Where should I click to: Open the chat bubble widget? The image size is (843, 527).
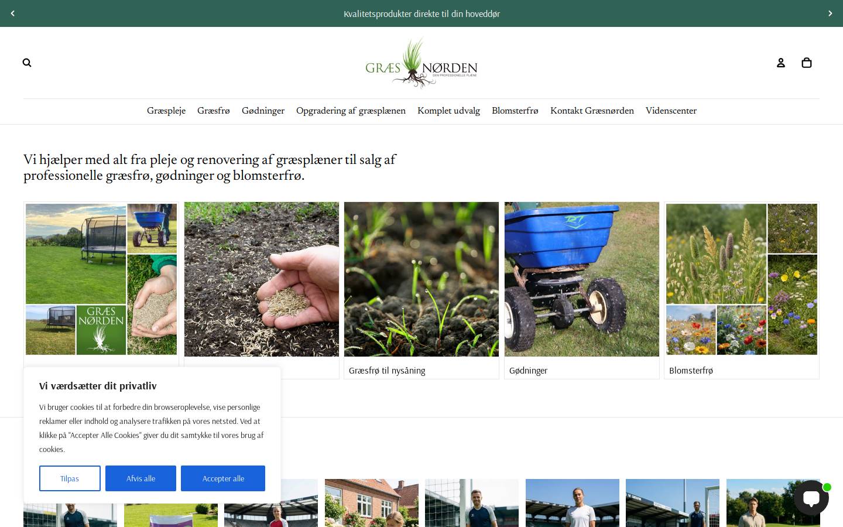pyautogui.click(x=811, y=498)
